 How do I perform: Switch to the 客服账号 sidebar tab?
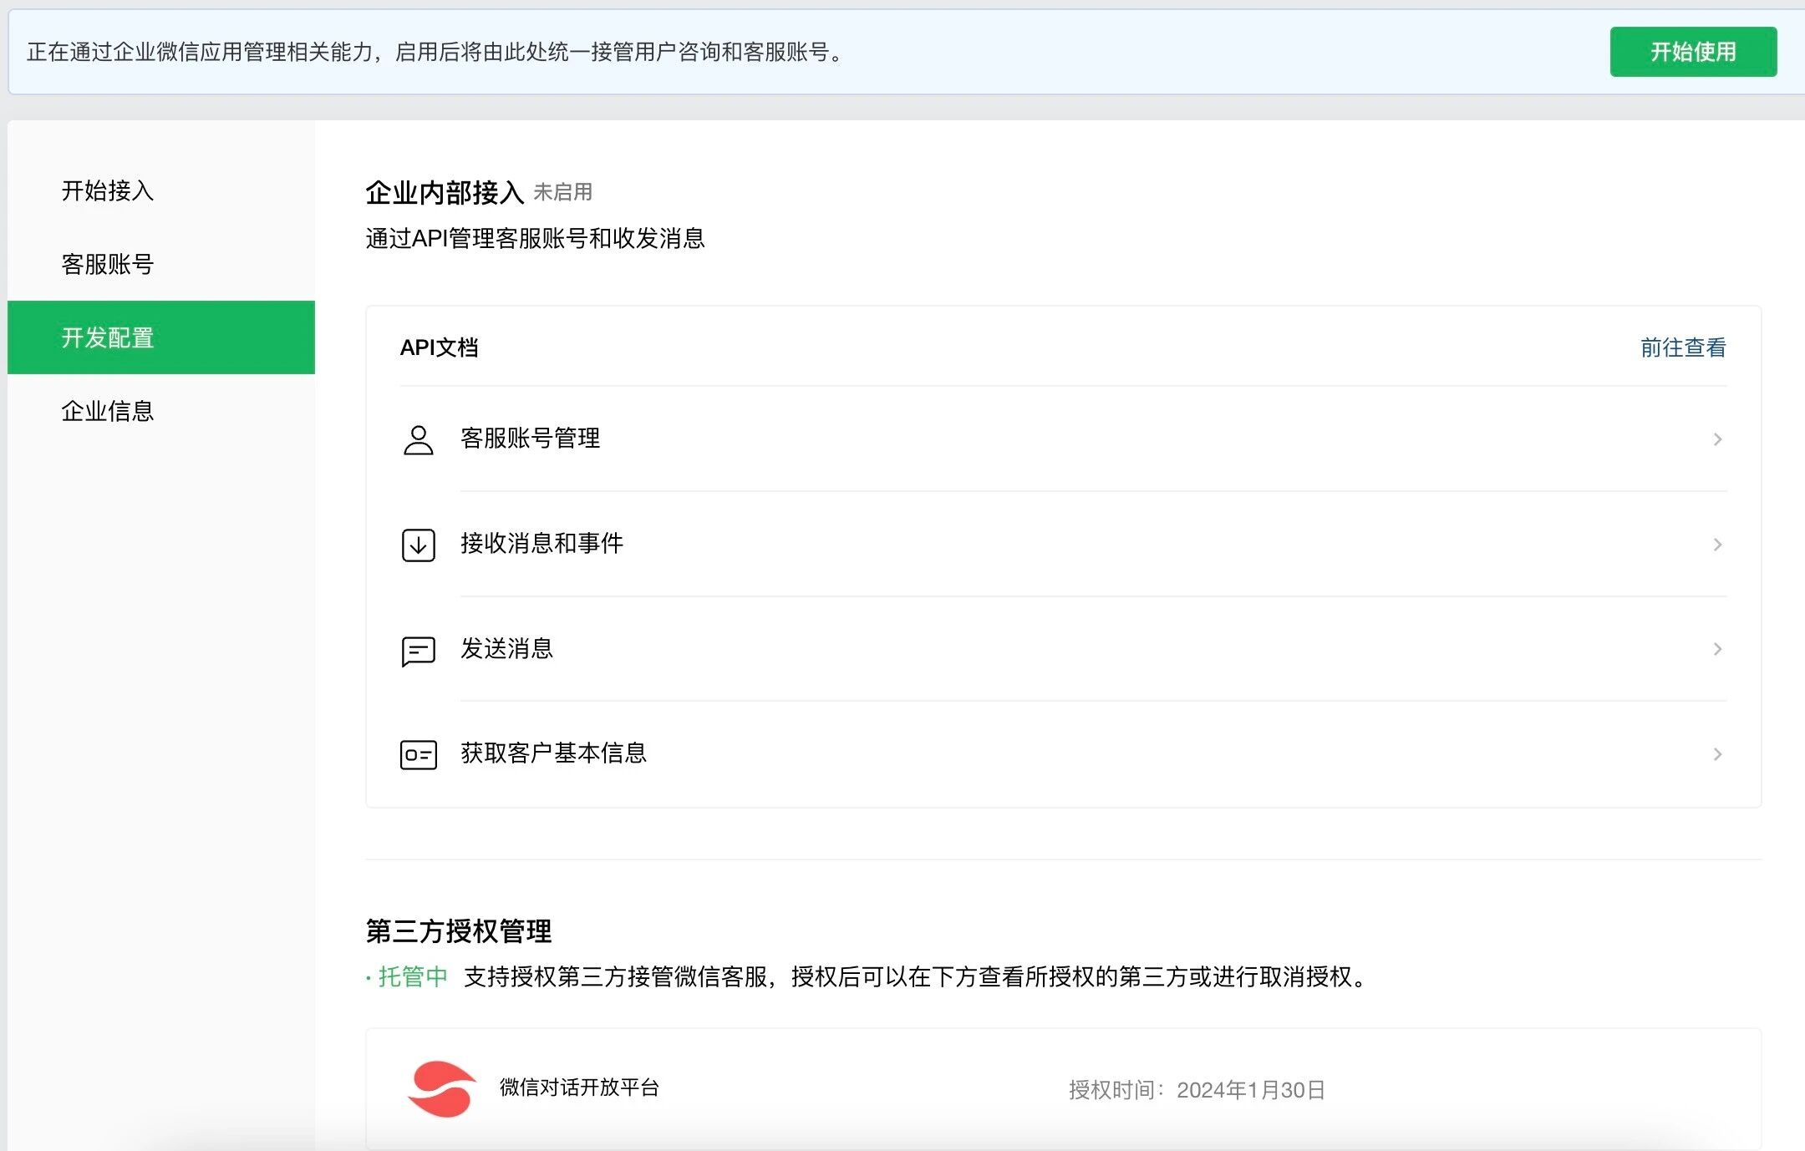[108, 264]
